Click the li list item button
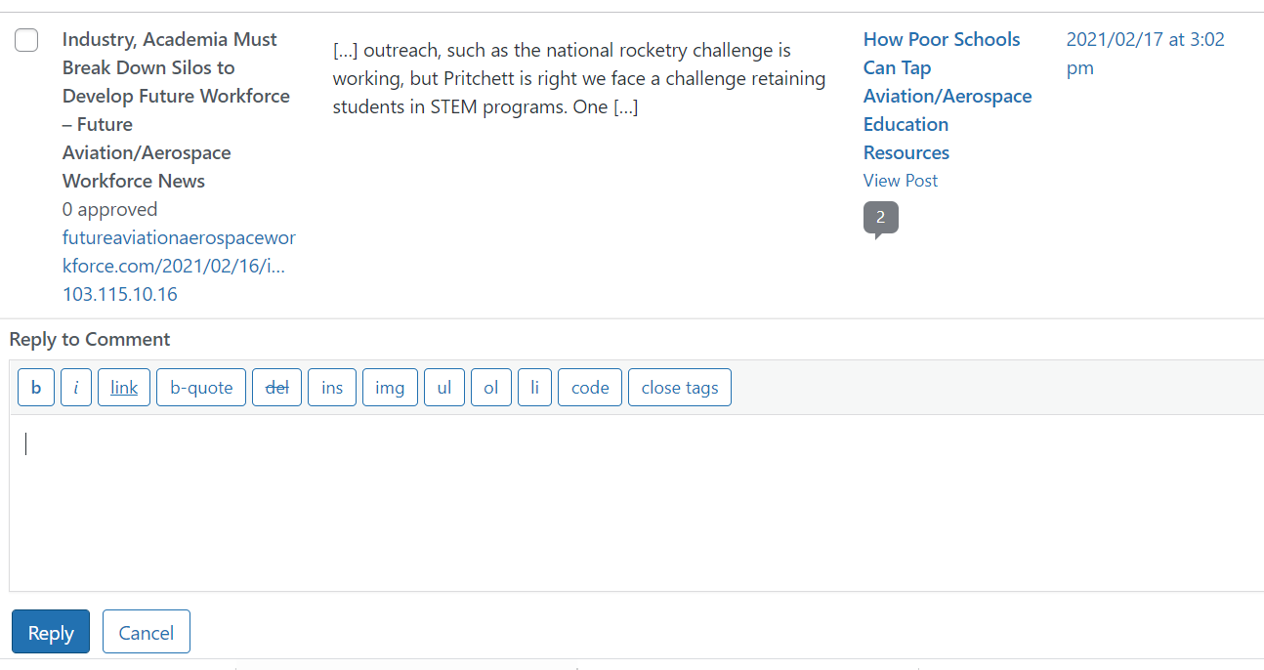 pyautogui.click(x=534, y=388)
